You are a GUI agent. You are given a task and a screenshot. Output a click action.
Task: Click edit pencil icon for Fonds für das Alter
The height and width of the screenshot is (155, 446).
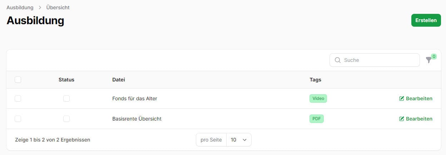coord(401,98)
